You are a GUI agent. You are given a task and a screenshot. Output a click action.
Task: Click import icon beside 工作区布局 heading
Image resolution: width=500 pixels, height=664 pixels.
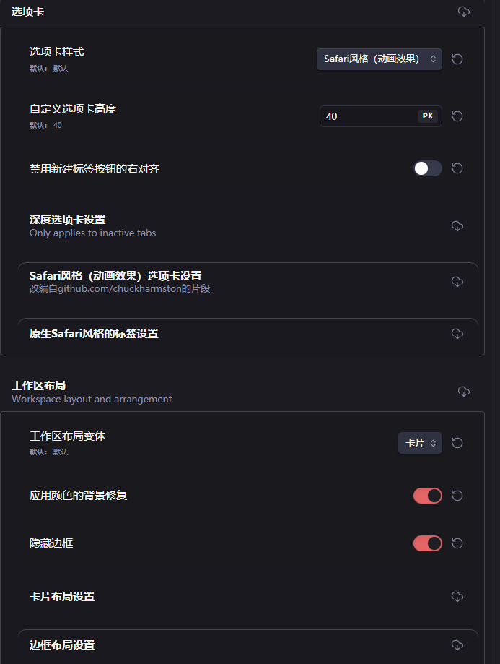point(464,392)
